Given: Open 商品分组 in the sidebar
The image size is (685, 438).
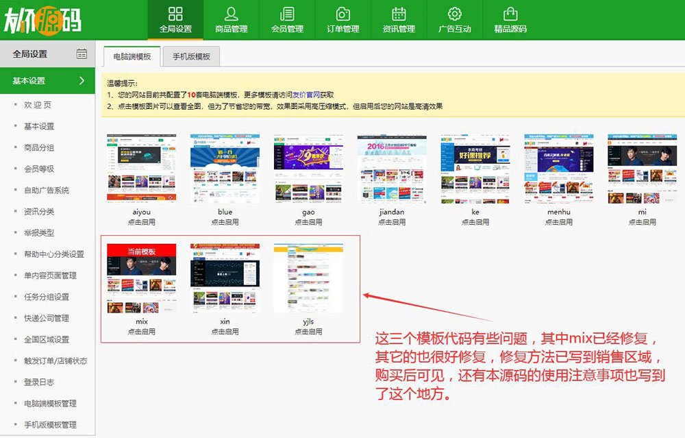Looking at the screenshot, I should click(39, 148).
